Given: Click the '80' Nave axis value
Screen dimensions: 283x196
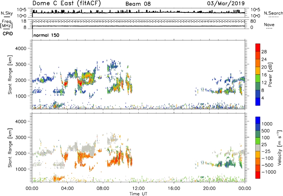Looking at the screenshot, I should point(253,21).
